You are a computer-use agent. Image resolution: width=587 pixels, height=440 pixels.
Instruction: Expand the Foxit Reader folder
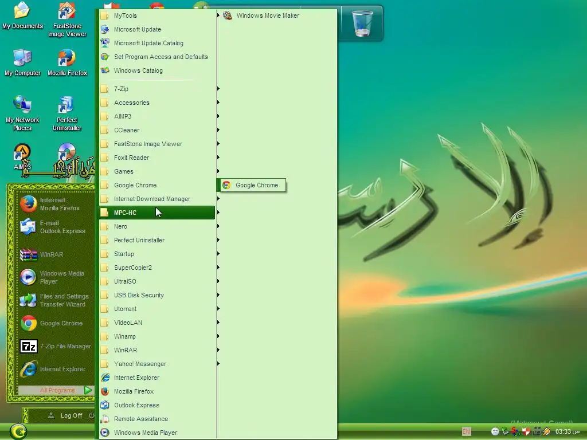(x=157, y=158)
